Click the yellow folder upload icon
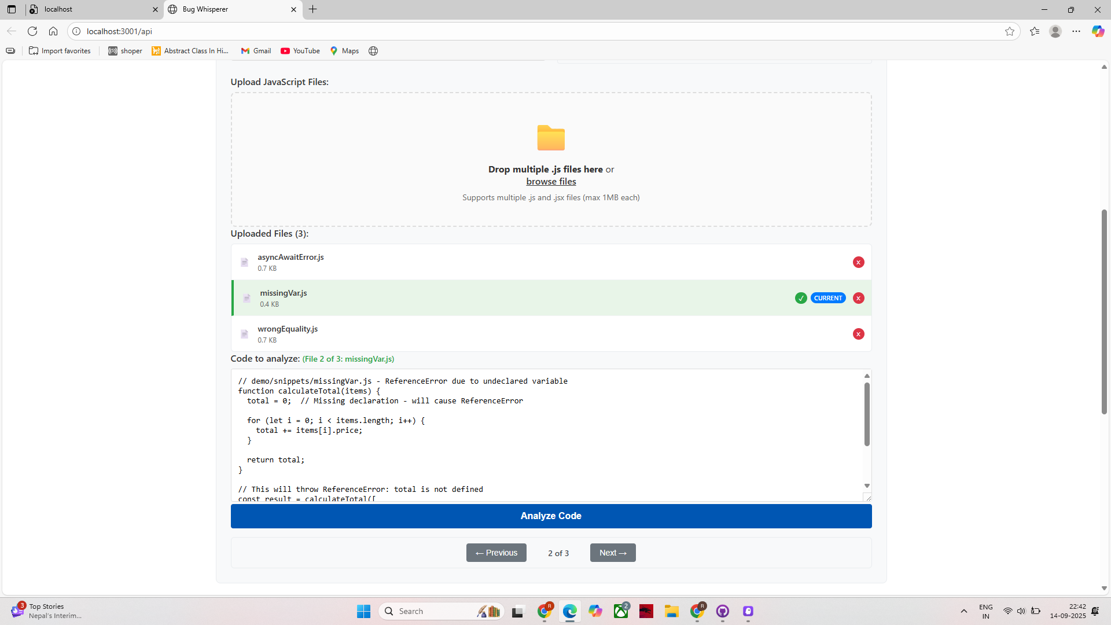 coord(550,138)
